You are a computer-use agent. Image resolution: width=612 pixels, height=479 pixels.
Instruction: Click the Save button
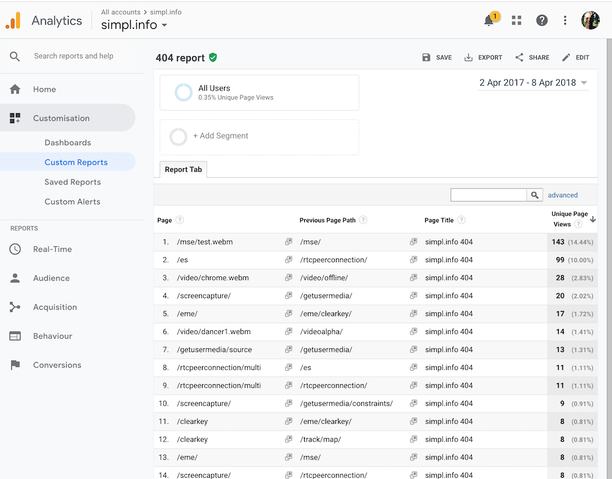(437, 58)
